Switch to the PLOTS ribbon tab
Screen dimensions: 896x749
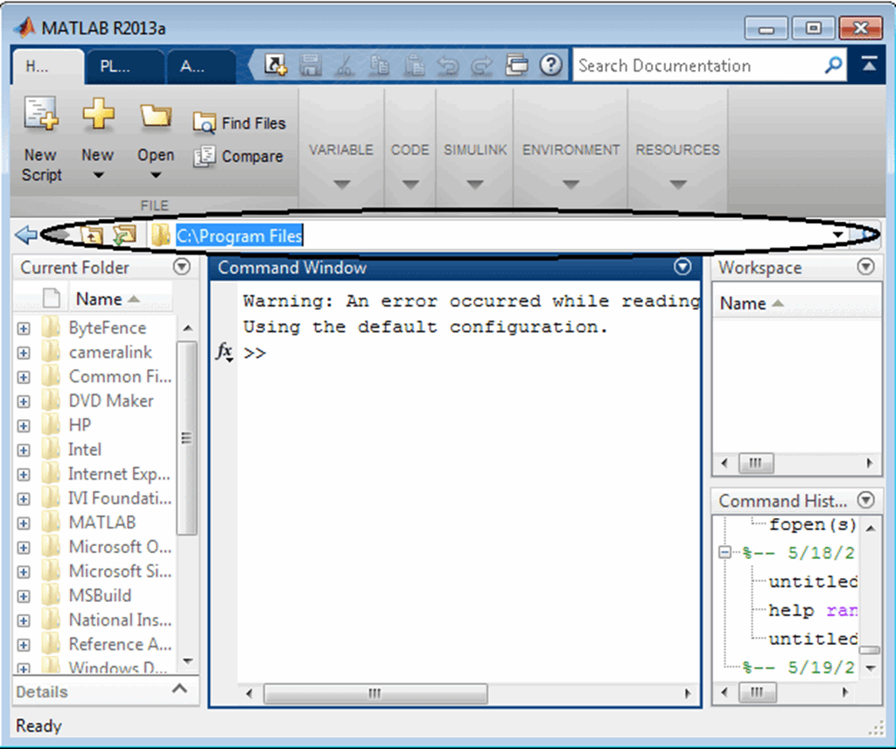point(124,66)
